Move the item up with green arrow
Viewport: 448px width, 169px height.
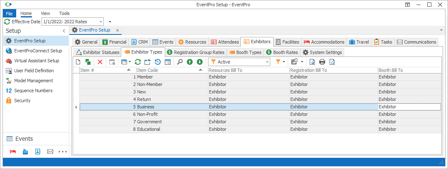[190, 62]
